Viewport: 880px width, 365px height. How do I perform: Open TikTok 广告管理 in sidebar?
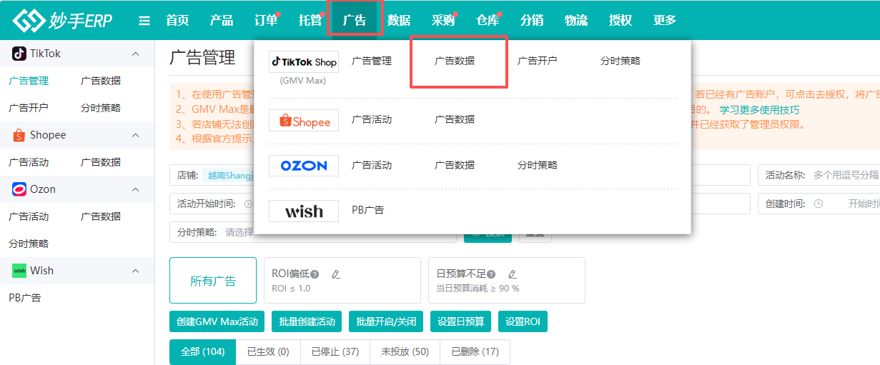pyautogui.click(x=29, y=81)
